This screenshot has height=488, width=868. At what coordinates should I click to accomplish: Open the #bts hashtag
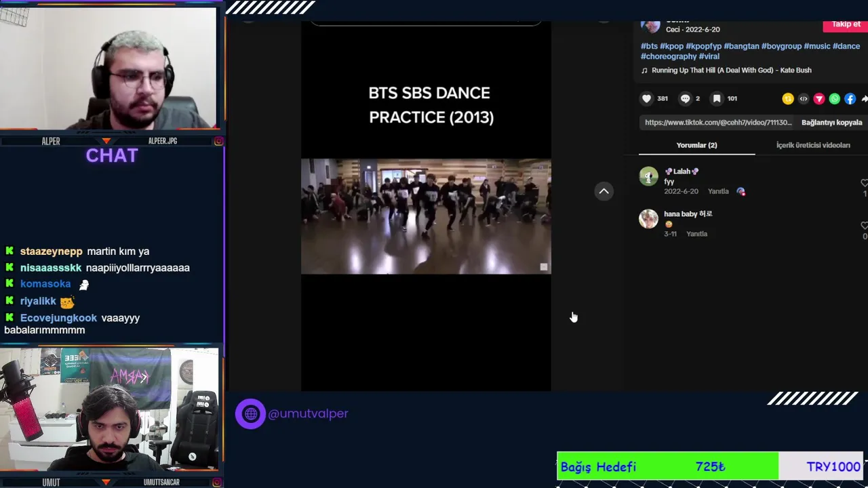(649, 46)
